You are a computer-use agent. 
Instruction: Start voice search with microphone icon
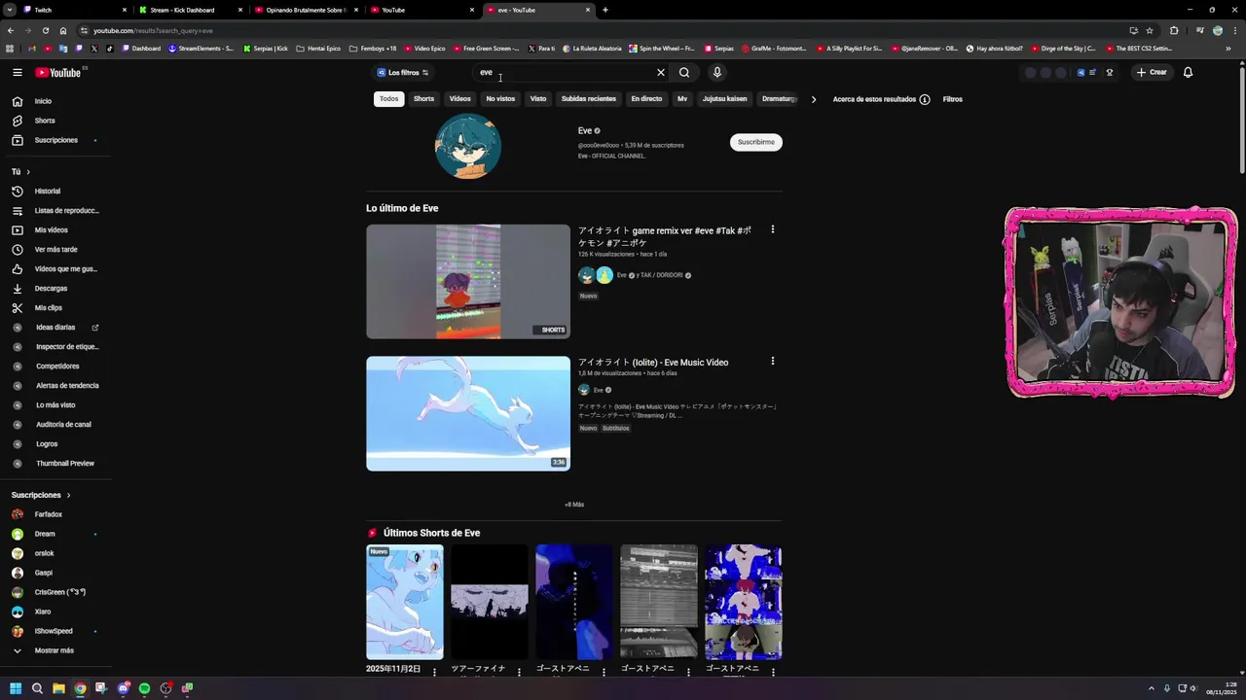717,72
